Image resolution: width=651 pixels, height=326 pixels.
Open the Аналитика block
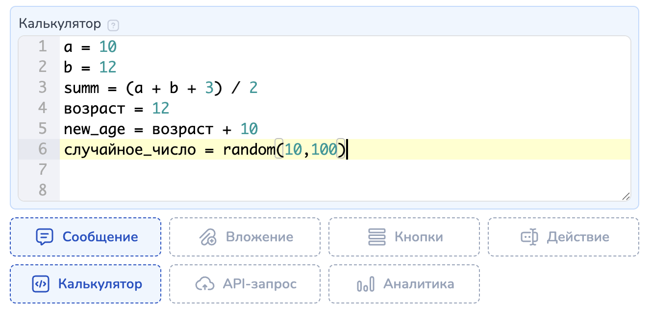(404, 284)
